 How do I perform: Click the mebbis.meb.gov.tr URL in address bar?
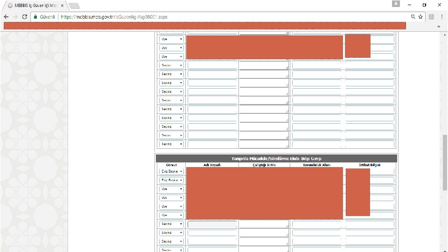(114, 17)
